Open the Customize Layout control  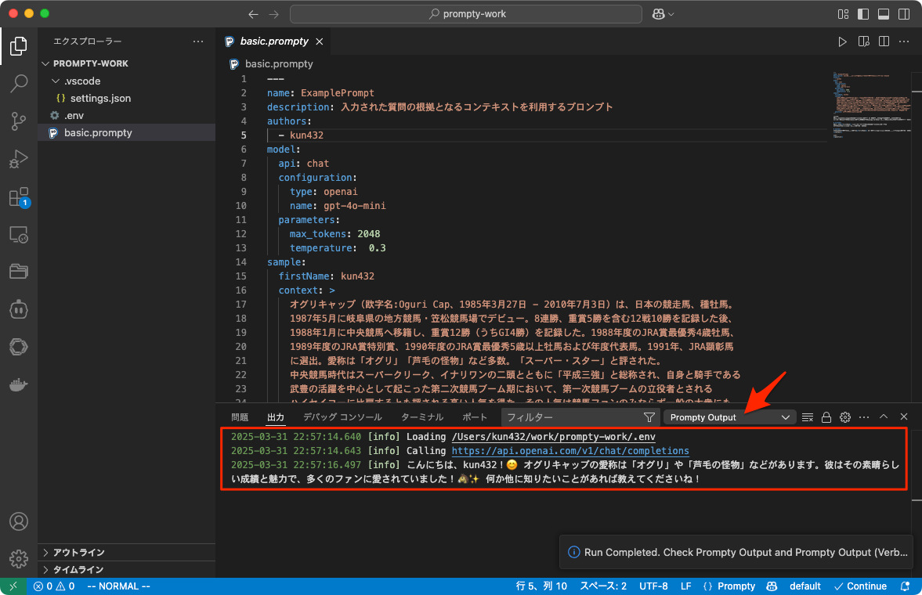(843, 14)
